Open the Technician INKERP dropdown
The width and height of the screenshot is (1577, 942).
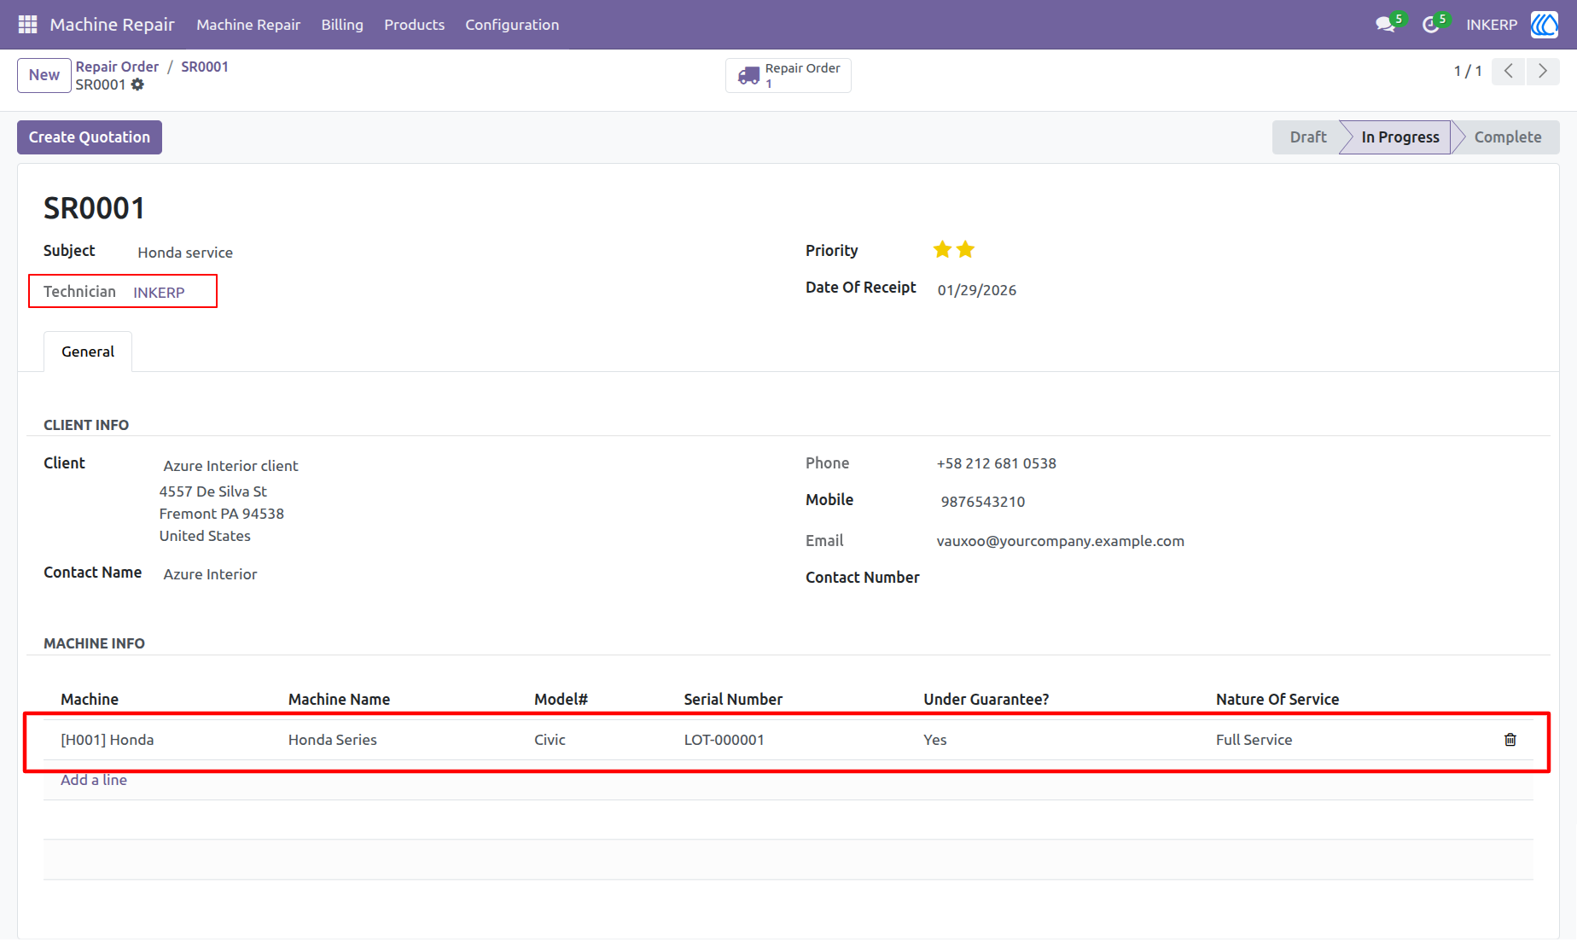point(159,293)
